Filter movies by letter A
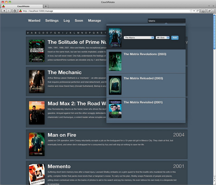 pyautogui.click(x=32, y=33)
